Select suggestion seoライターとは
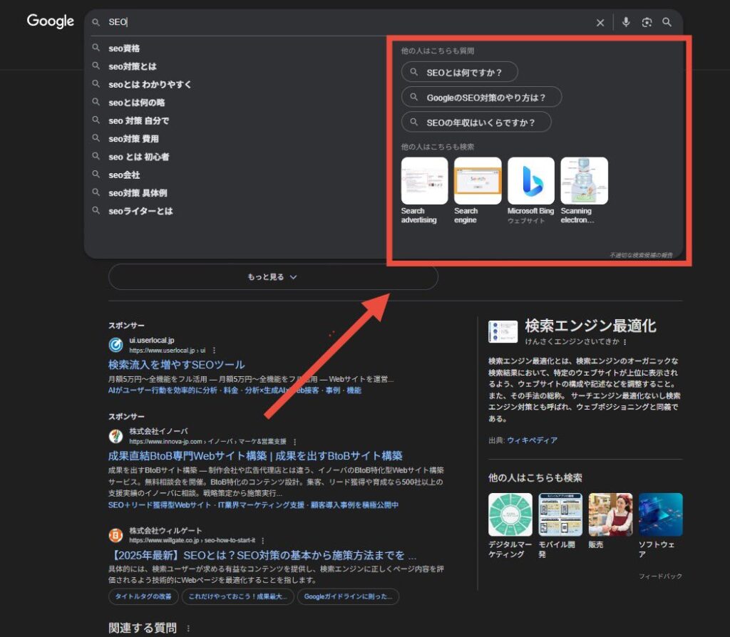 [x=140, y=211]
